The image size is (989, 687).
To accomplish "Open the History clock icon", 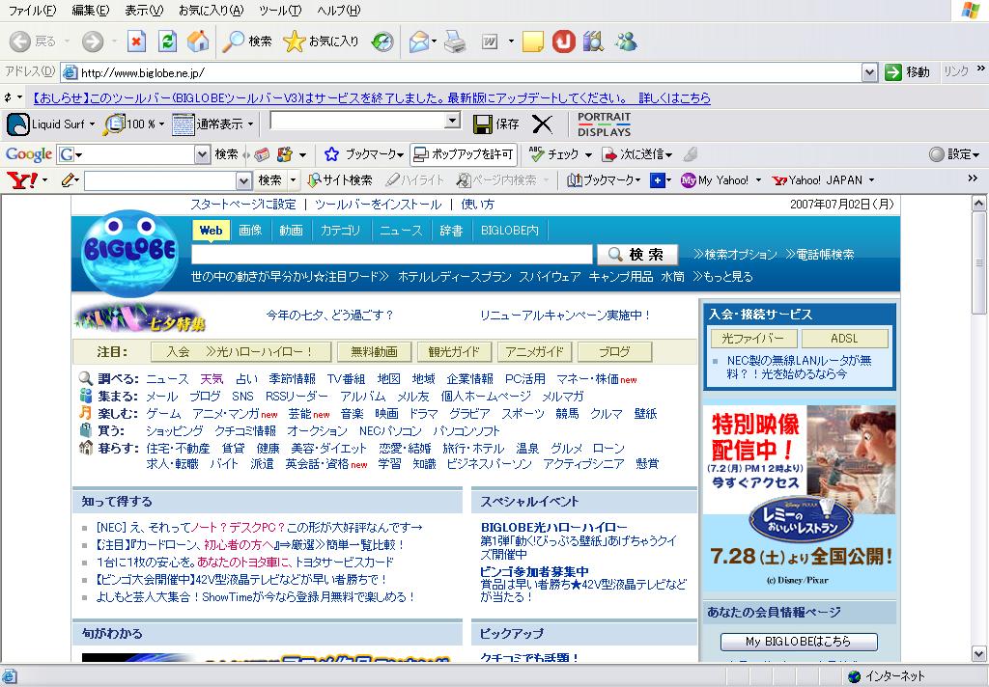I will tap(382, 41).
